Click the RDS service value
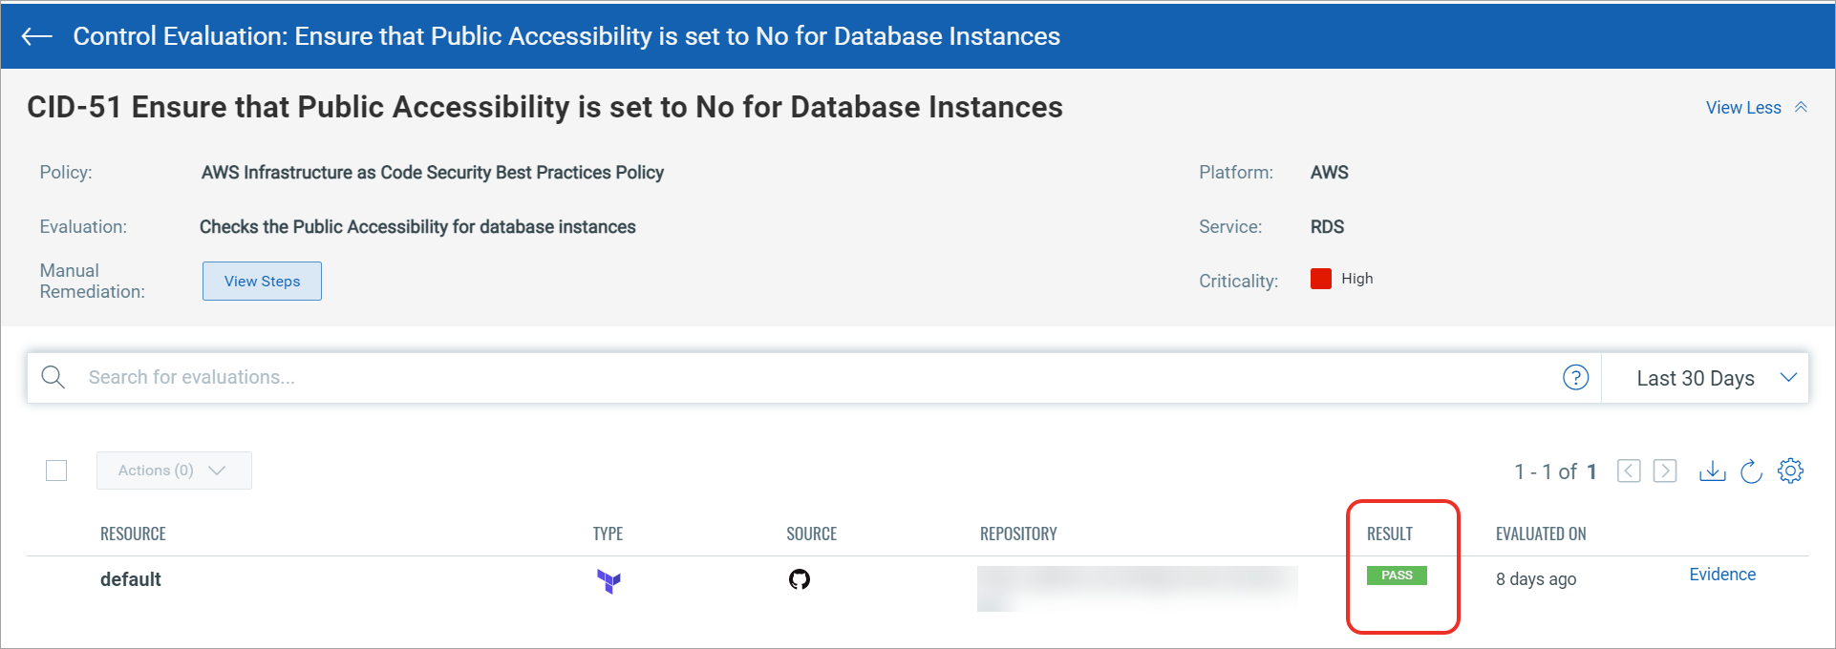The image size is (1836, 649). click(x=1327, y=227)
